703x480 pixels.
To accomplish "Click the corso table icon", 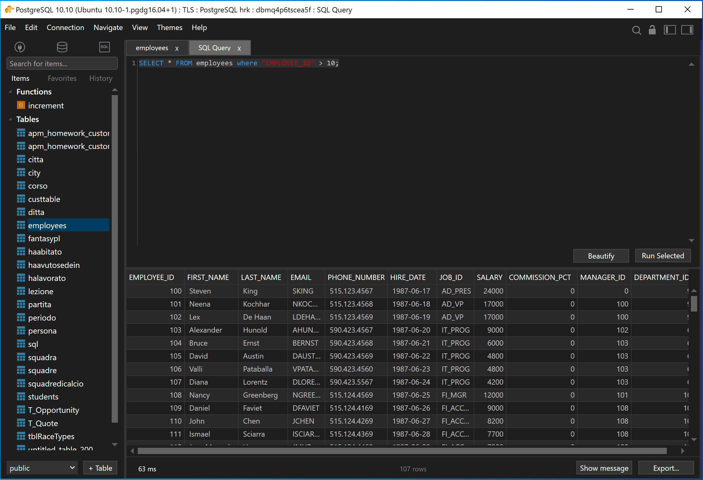I will click(x=21, y=186).
